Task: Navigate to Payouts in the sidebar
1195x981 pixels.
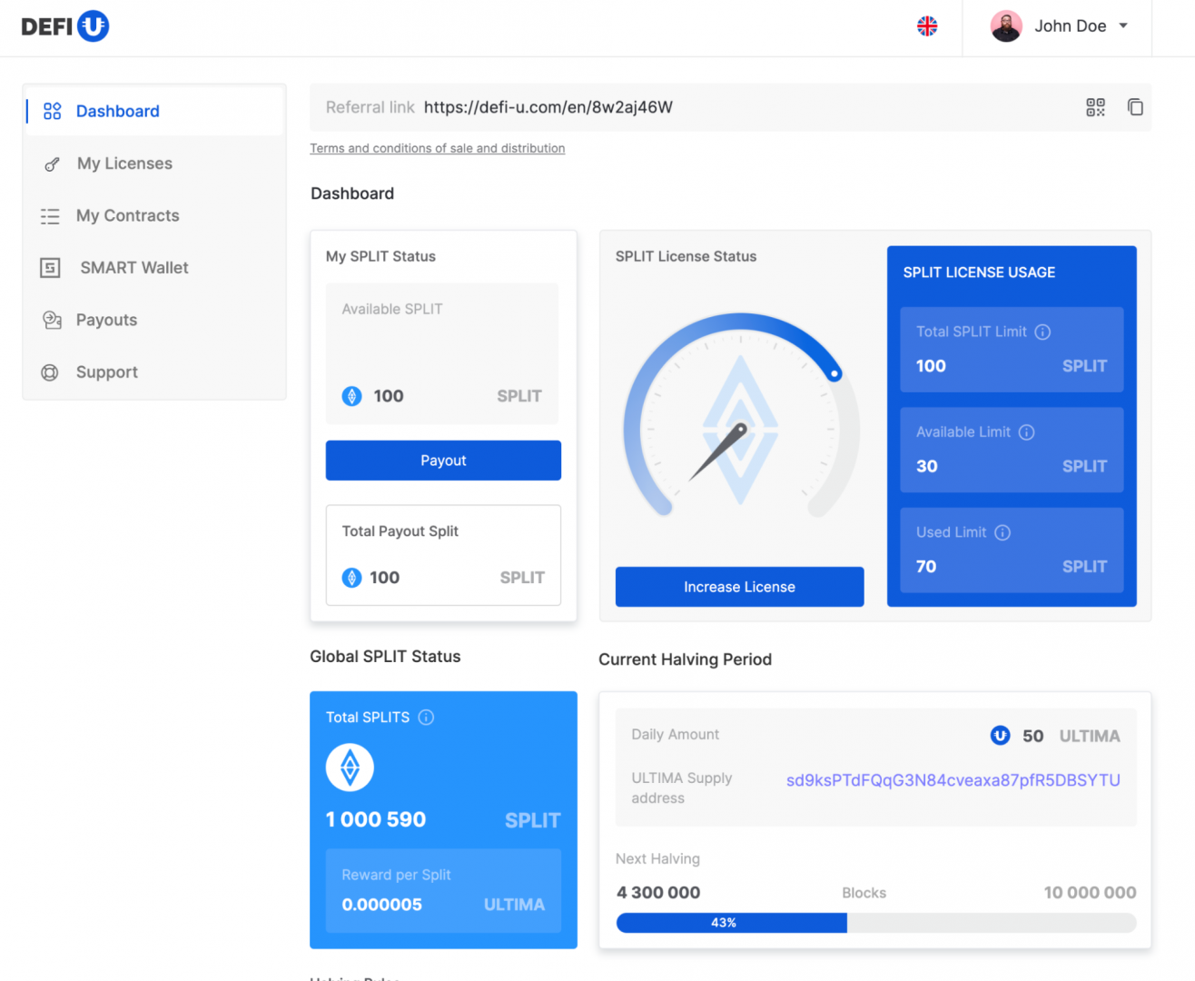Action: pos(106,320)
